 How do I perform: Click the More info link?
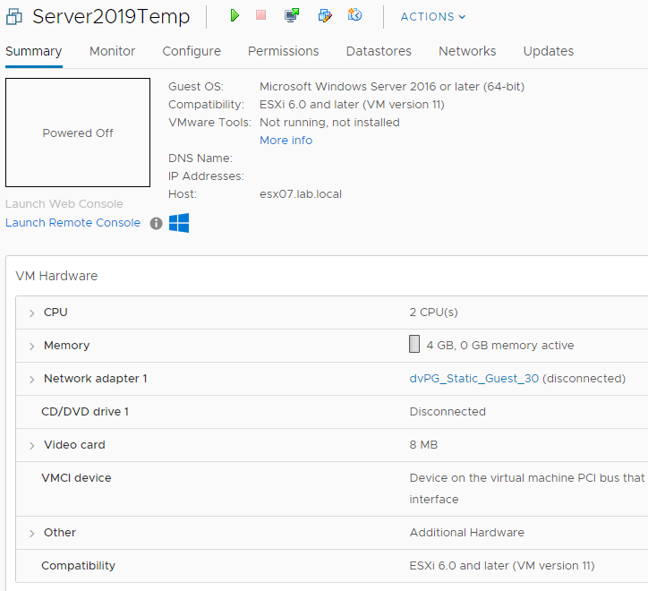(286, 141)
